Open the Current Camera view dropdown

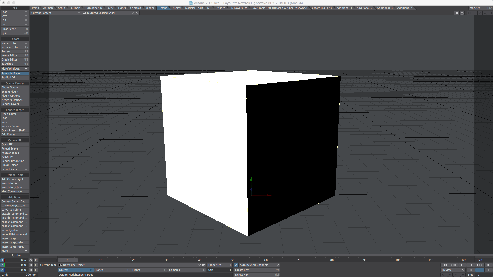(55, 13)
